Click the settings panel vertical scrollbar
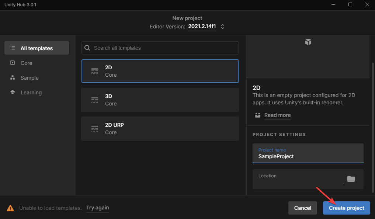This screenshot has height=219, width=375. click(372, 128)
